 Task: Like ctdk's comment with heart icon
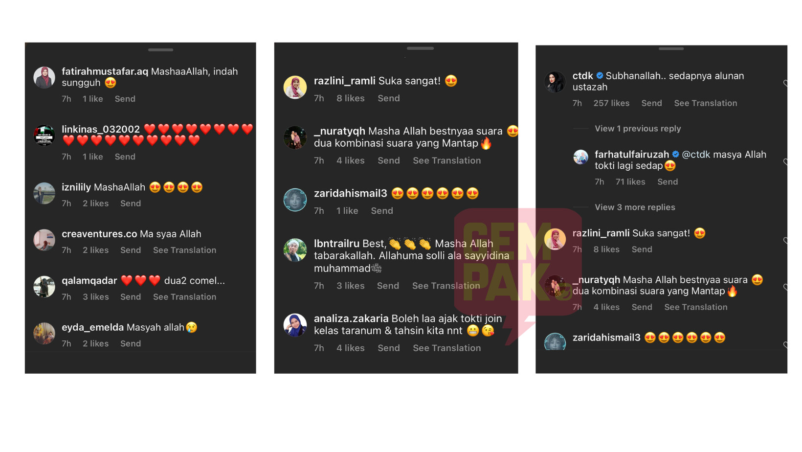point(785,83)
